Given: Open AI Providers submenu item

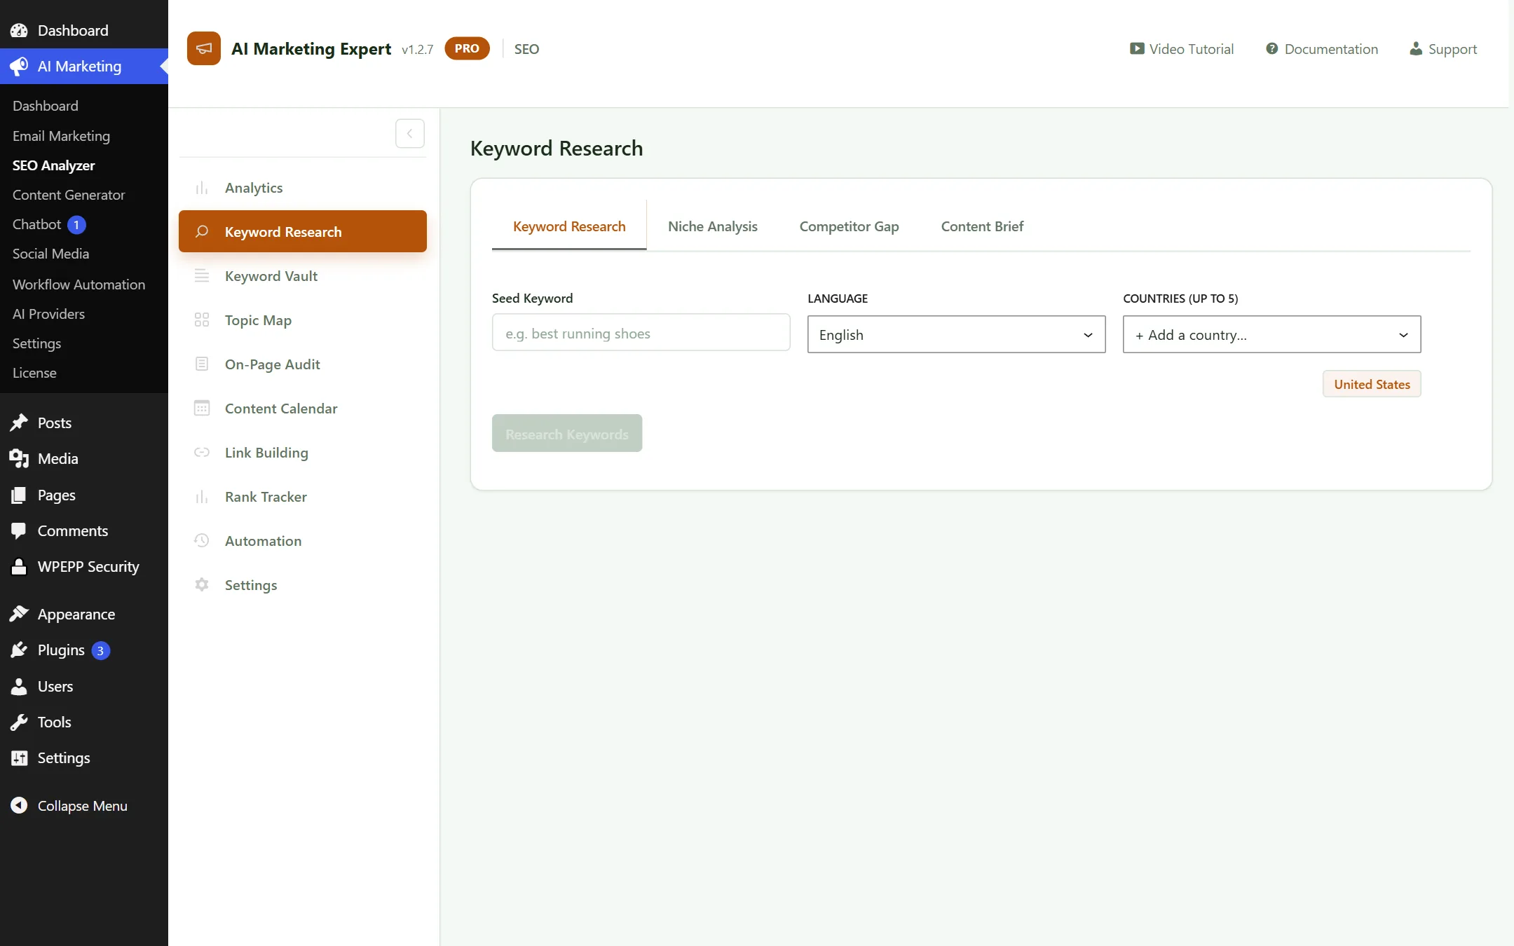Looking at the screenshot, I should click(48, 314).
